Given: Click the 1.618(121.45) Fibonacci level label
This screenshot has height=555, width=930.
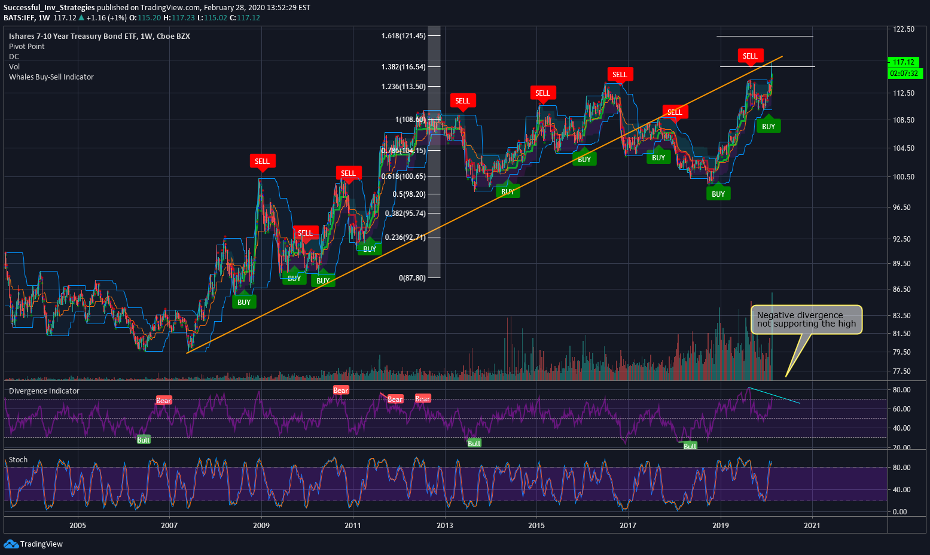Looking at the screenshot, I should click(x=404, y=36).
